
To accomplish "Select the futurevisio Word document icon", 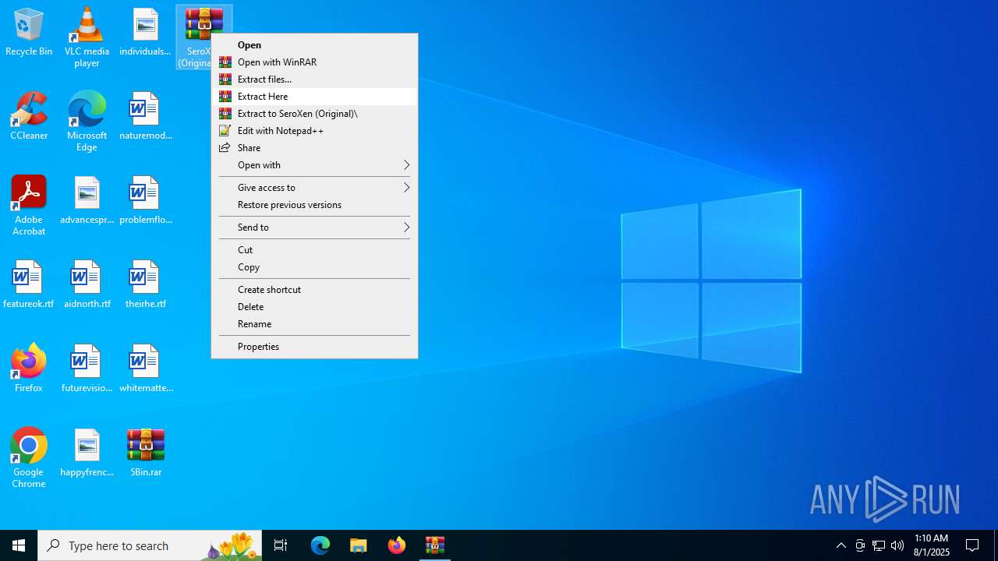I will pos(87,369).
